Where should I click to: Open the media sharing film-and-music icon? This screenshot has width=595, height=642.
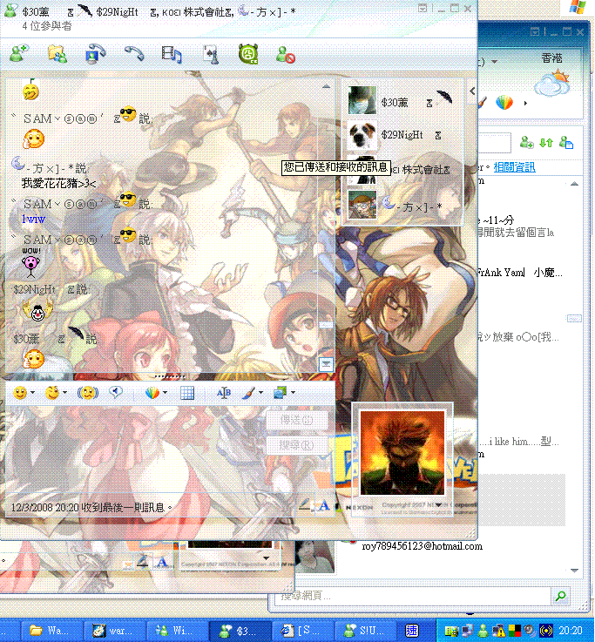[172, 54]
